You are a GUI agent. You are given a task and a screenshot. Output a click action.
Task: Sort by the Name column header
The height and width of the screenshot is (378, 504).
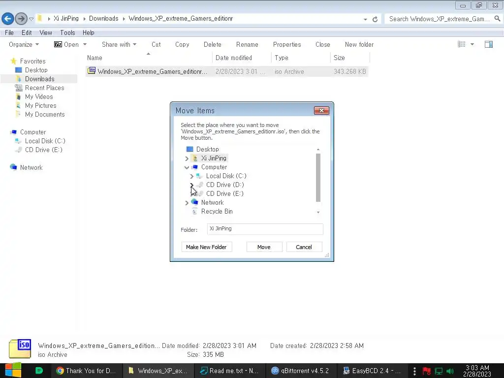click(148, 58)
